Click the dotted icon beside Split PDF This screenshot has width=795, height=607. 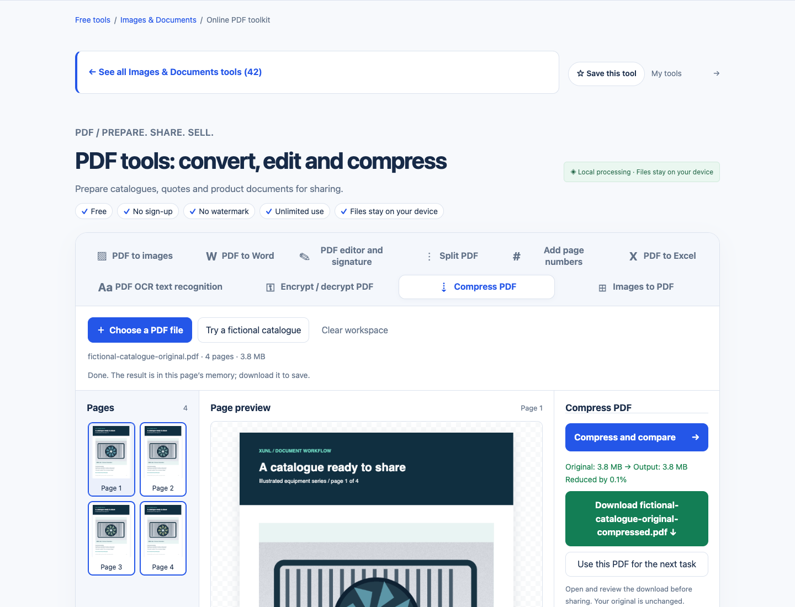(430, 256)
